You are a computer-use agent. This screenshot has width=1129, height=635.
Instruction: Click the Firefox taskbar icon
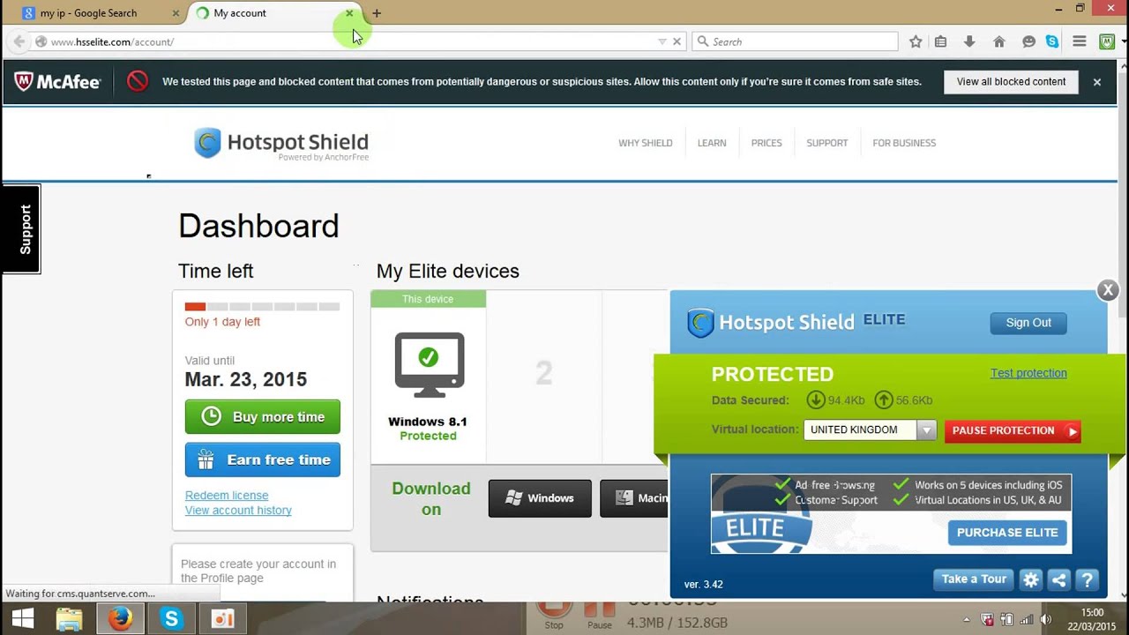coord(121,619)
